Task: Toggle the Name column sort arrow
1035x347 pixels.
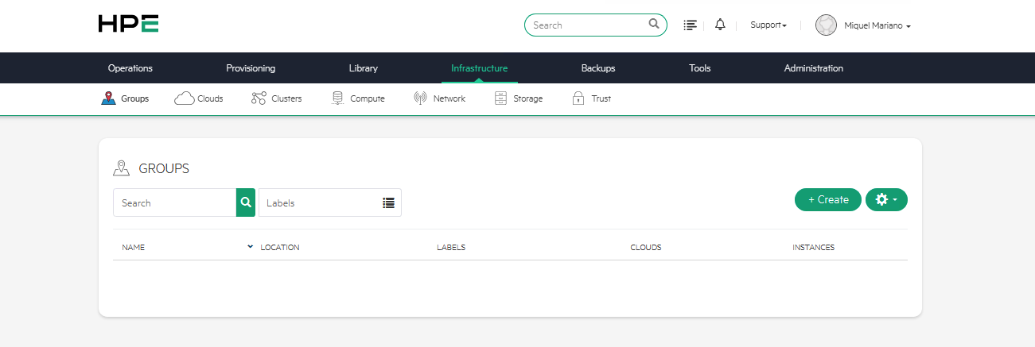Action: tap(250, 247)
